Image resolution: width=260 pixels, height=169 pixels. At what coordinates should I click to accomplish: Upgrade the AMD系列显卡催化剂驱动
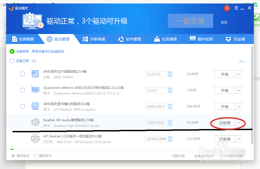pyautogui.click(x=225, y=106)
